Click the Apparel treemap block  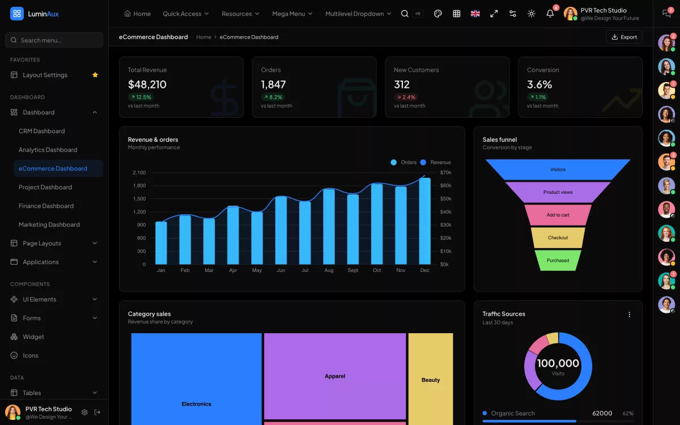coord(335,376)
